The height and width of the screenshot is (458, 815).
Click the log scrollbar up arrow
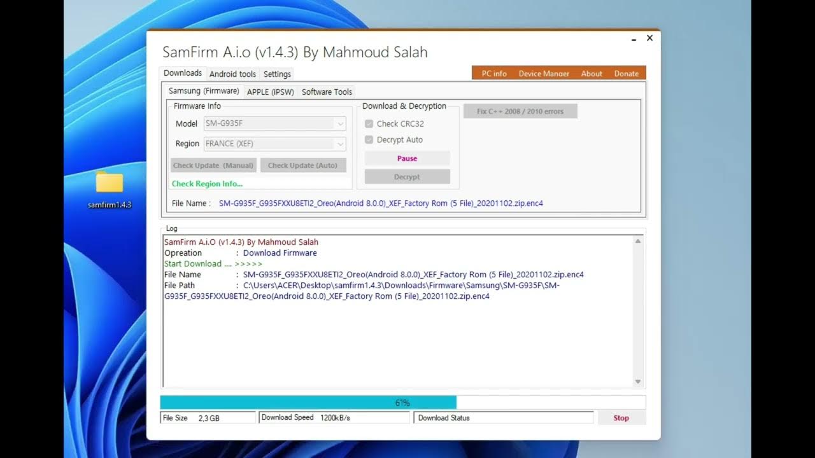[638, 241]
